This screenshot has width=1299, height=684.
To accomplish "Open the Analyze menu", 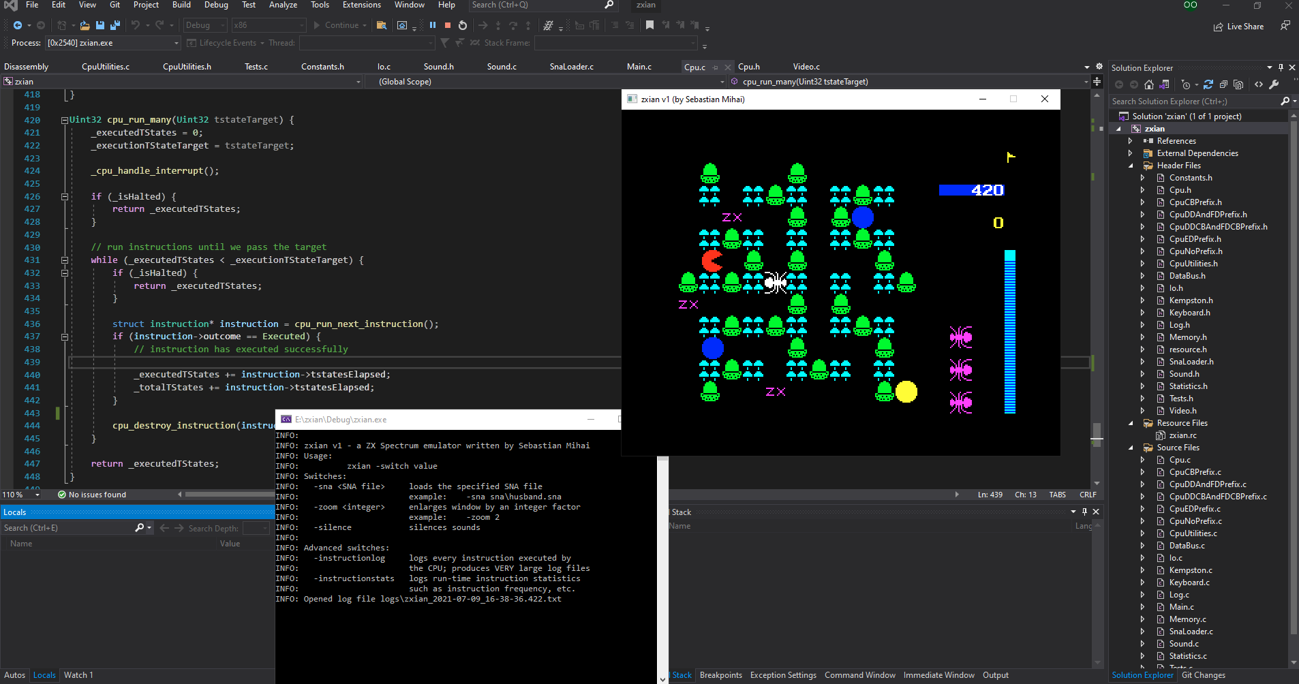I will pos(283,5).
